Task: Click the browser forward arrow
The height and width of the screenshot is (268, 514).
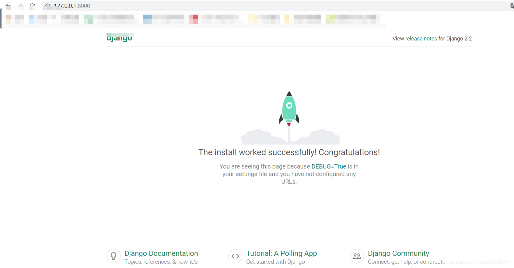Action: tap(20, 5)
